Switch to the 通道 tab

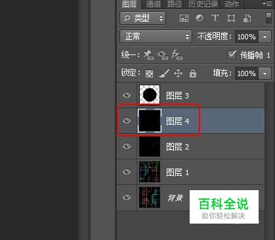click(154, 4)
